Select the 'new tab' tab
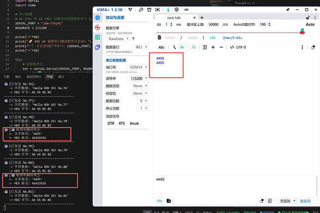This screenshot has width=320, height=213. (173, 18)
